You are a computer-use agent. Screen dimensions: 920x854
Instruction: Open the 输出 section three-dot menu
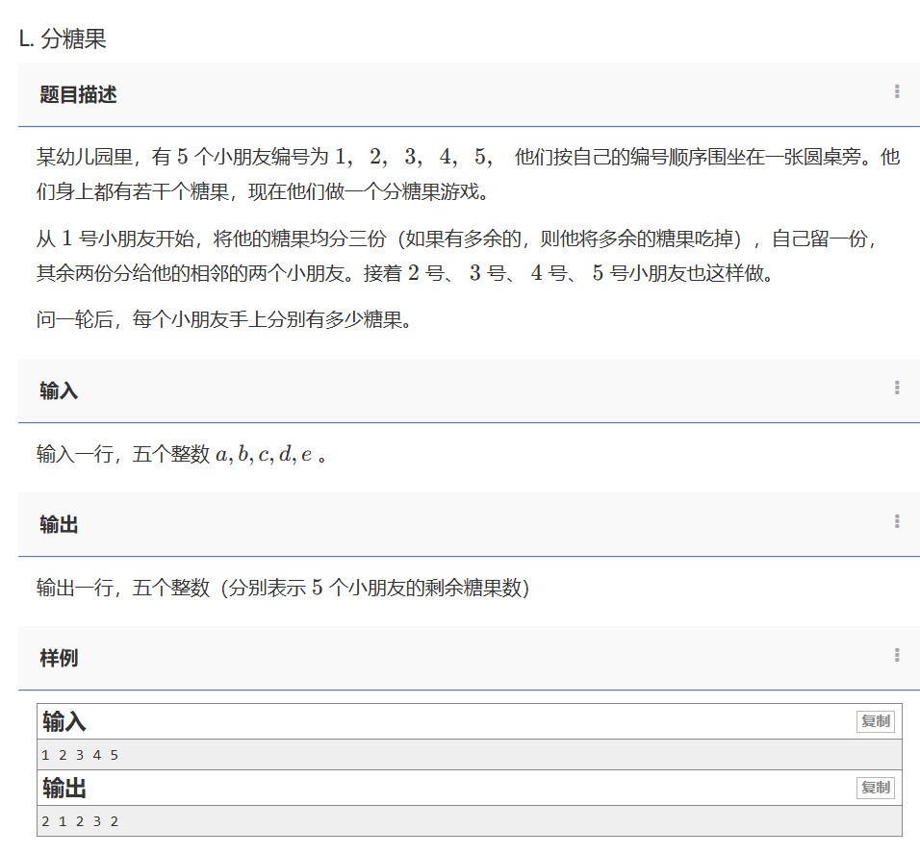896,522
